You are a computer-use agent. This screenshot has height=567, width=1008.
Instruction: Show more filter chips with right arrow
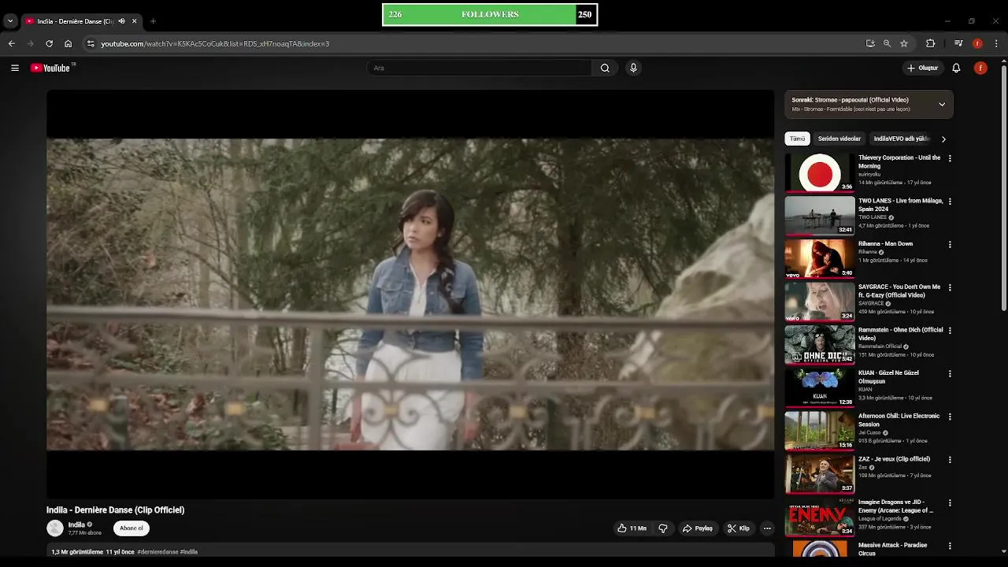pyautogui.click(x=943, y=139)
